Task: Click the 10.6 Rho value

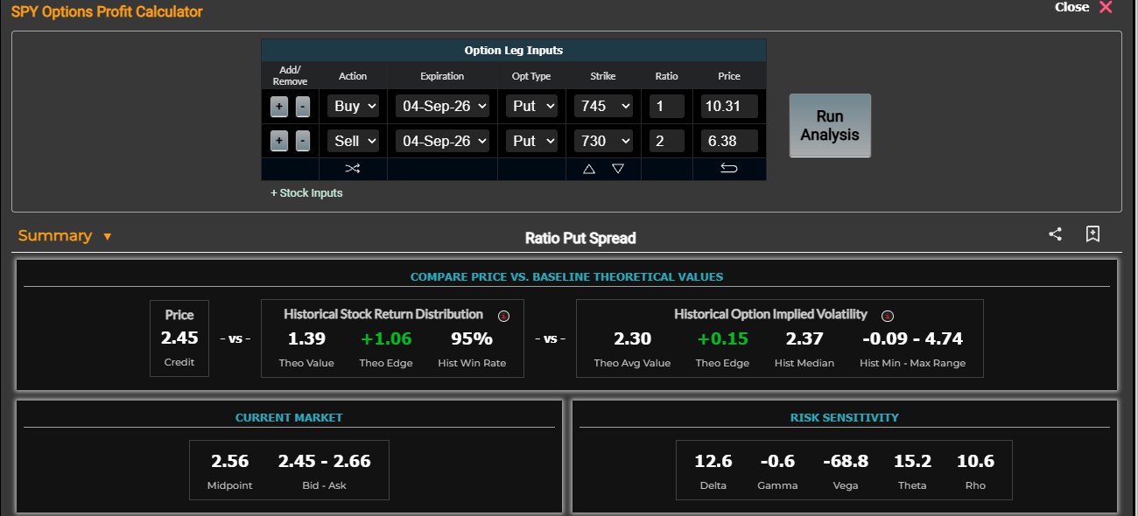Action: pyautogui.click(x=975, y=461)
